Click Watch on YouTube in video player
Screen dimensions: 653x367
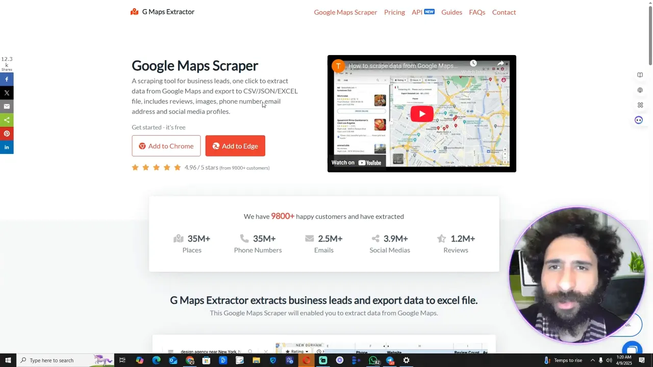[x=357, y=163]
